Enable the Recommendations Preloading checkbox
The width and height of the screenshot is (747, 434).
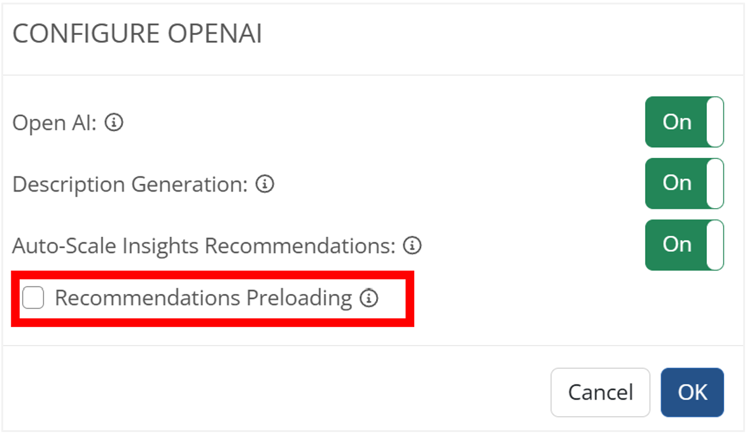pos(33,298)
